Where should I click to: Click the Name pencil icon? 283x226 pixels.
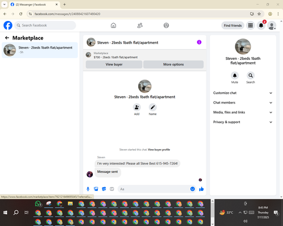(x=153, y=107)
